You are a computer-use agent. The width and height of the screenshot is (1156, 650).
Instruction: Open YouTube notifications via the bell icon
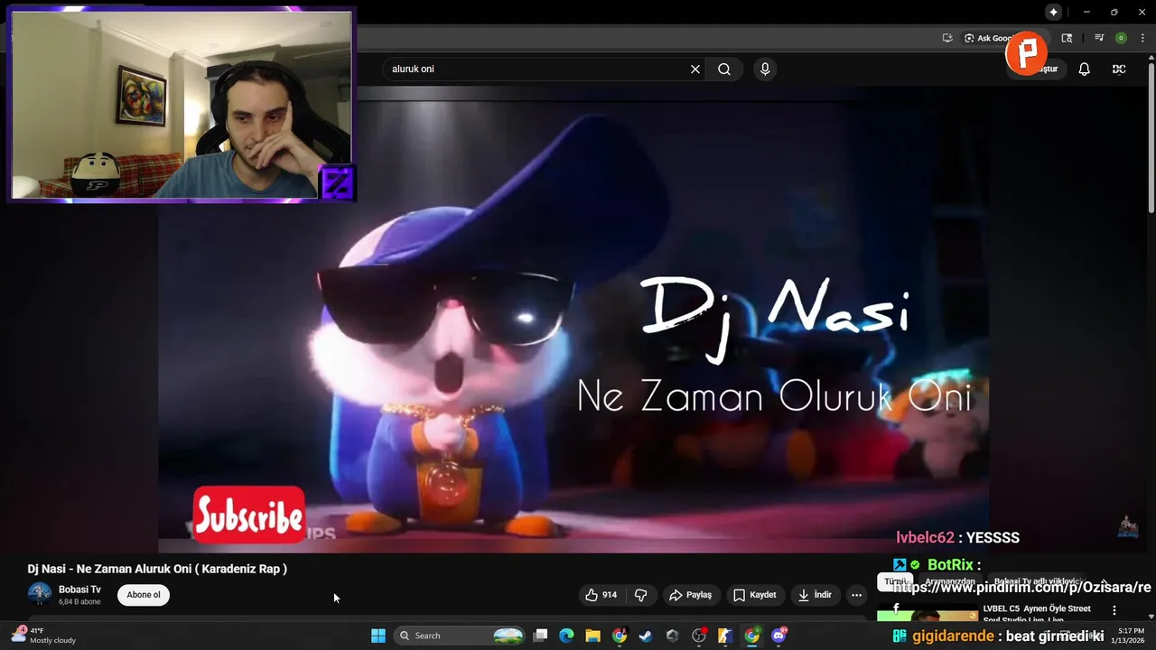click(1085, 69)
